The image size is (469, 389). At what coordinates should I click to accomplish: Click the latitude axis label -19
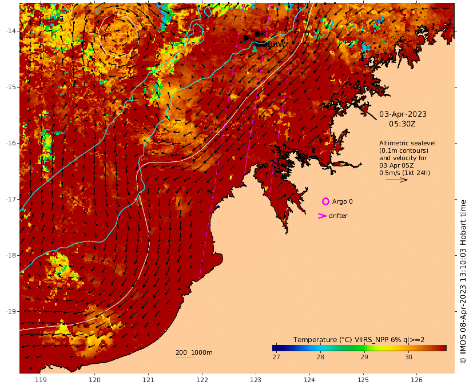pos(12,311)
